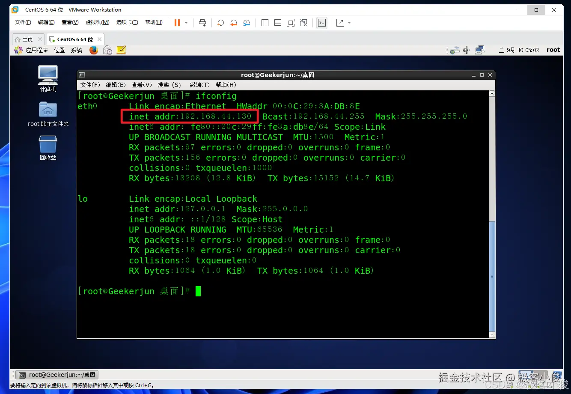Screen dimensions: 571x394
Task: Open the terminal 终端(T) menu
Action: (x=199, y=85)
